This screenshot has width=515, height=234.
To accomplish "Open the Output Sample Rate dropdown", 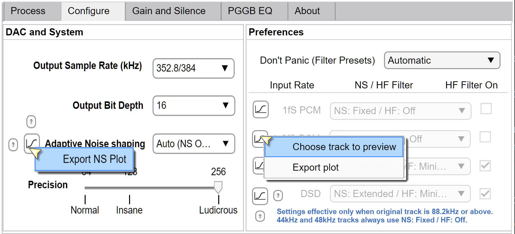I will click(193, 68).
